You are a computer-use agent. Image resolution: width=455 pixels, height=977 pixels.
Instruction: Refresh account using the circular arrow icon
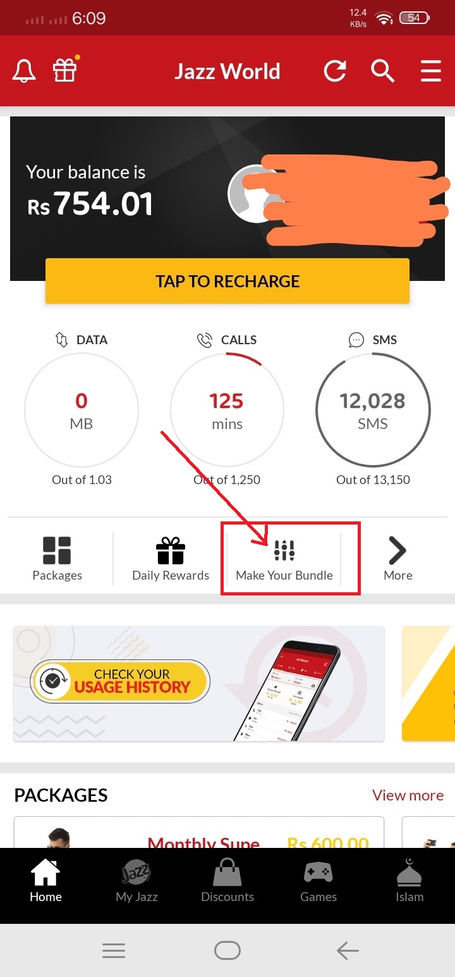click(336, 71)
